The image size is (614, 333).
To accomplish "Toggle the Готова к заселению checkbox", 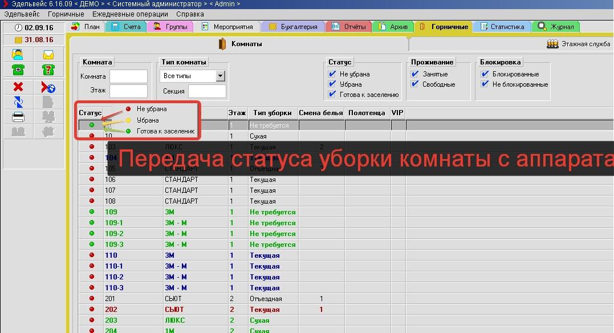I will [x=332, y=94].
